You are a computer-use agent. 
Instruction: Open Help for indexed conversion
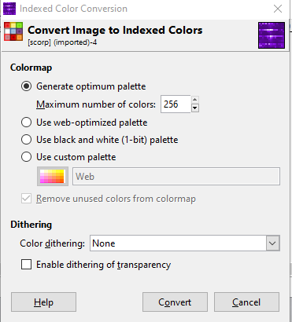click(43, 302)
